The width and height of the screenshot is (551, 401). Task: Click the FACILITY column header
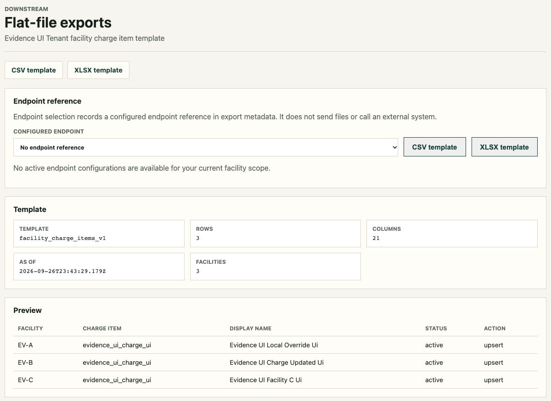[30, 329]
